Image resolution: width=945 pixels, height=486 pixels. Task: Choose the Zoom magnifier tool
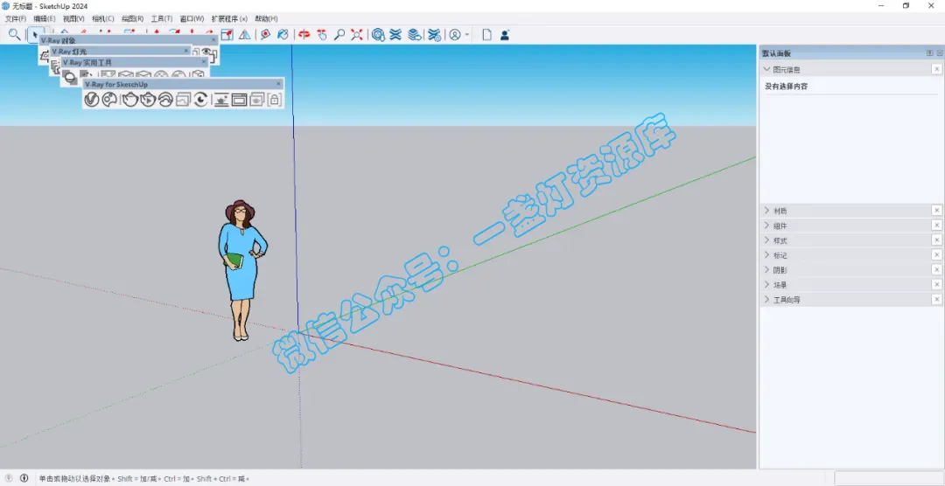[x=339, y=35]
